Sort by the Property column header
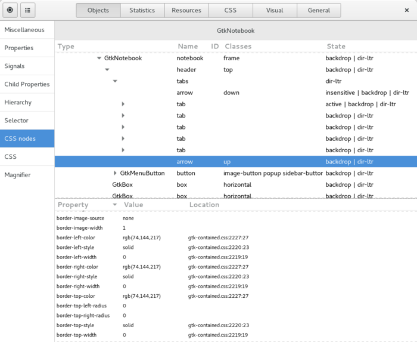The width and height of the screenshot is (417, 342). tap(73, 205)
